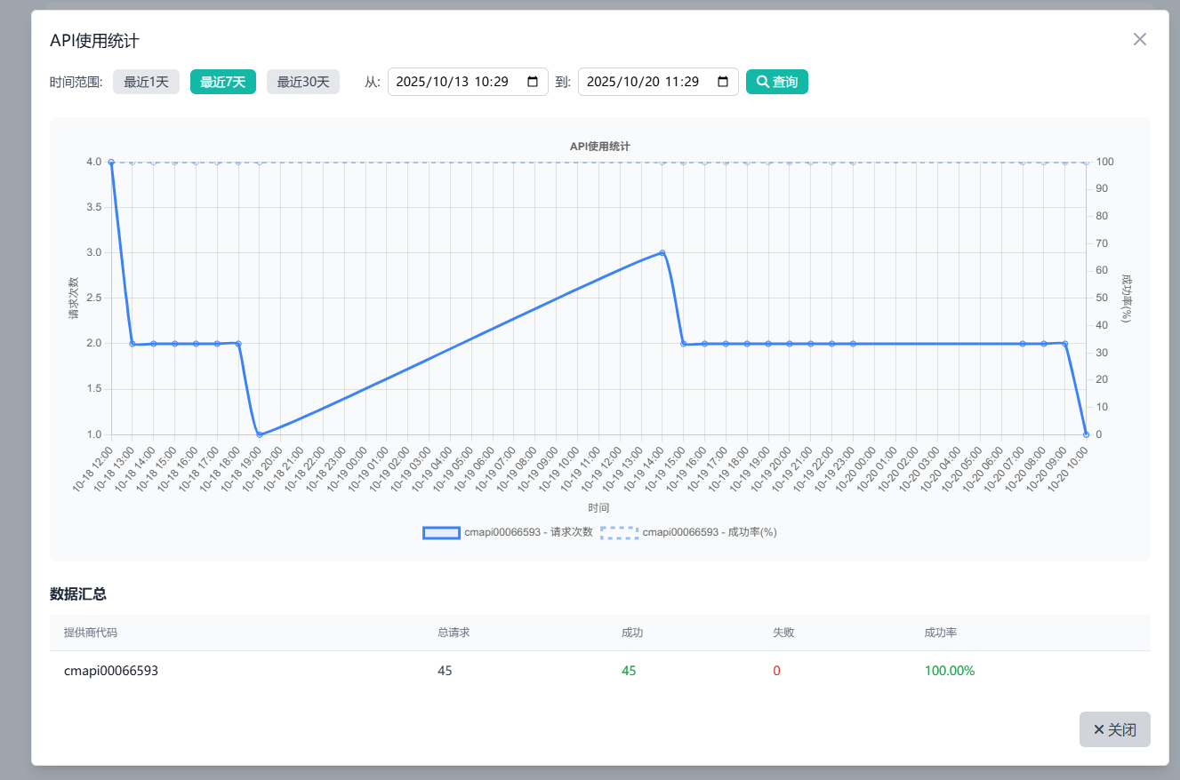Open calendar picker on start date field
This screenshot has height=780, width=1180.
coord(533,82)
